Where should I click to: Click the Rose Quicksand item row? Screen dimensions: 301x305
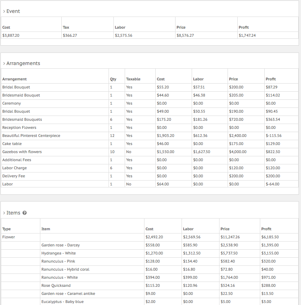tap(56, 286)
